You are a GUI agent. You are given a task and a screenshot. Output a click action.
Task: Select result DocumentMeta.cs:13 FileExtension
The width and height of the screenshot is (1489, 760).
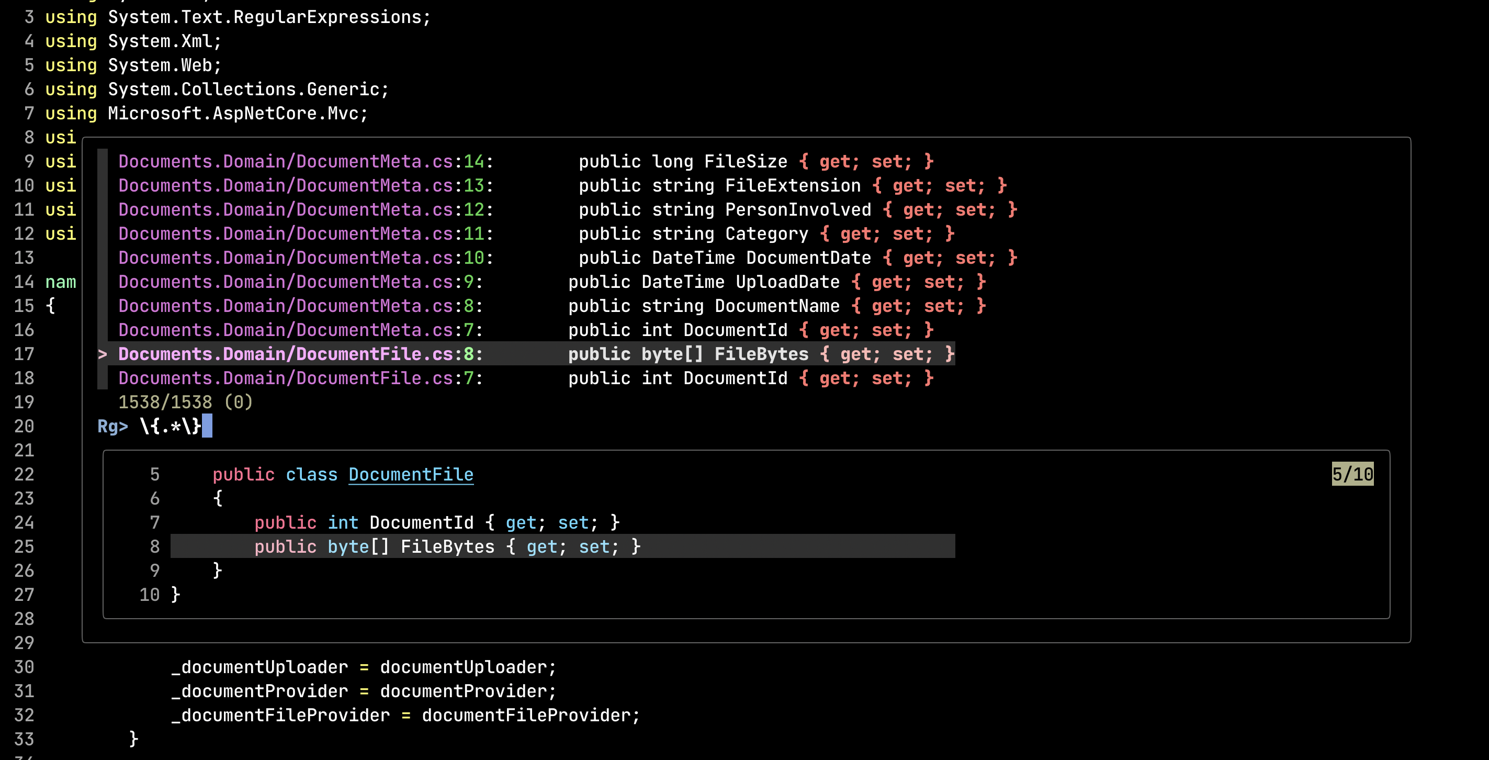coord(563,186)
